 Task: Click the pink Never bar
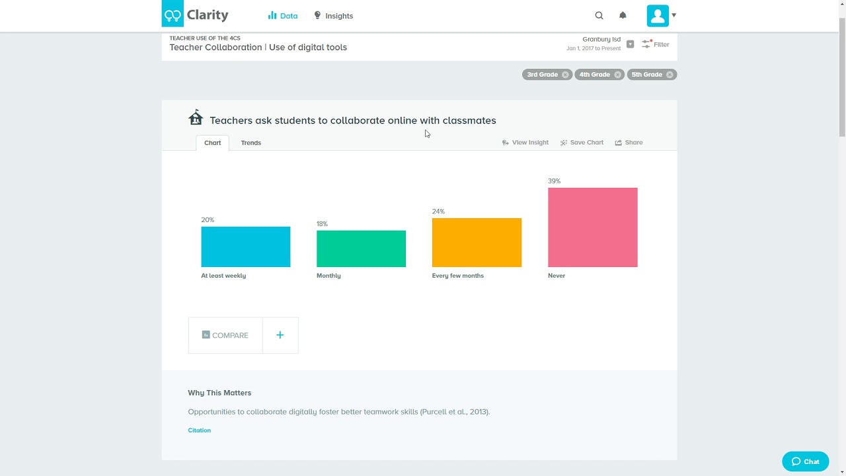(592, 227)
